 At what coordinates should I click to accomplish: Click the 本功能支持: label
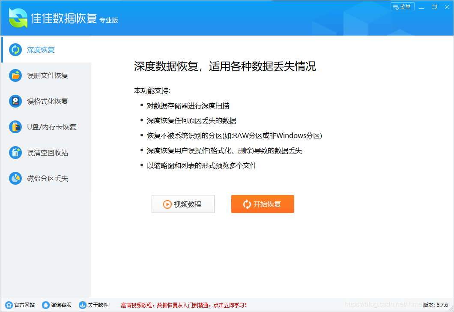[152, 91]
